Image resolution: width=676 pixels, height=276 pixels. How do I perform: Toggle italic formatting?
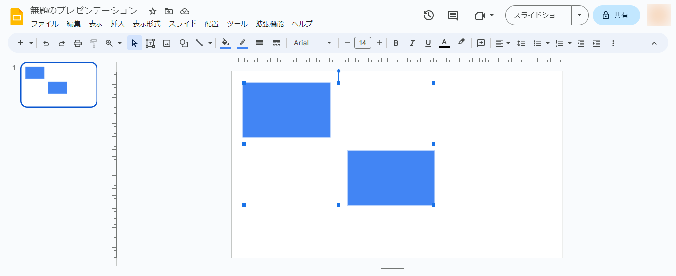tap(412, 43)
